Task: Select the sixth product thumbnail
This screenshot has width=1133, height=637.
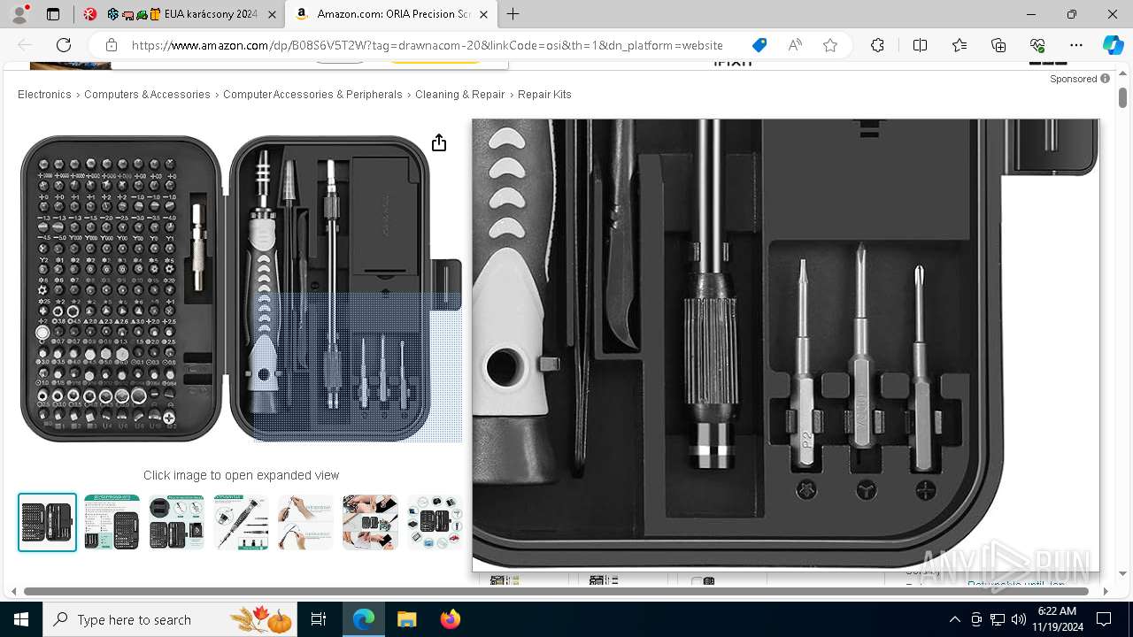Action: pos(371,522)
